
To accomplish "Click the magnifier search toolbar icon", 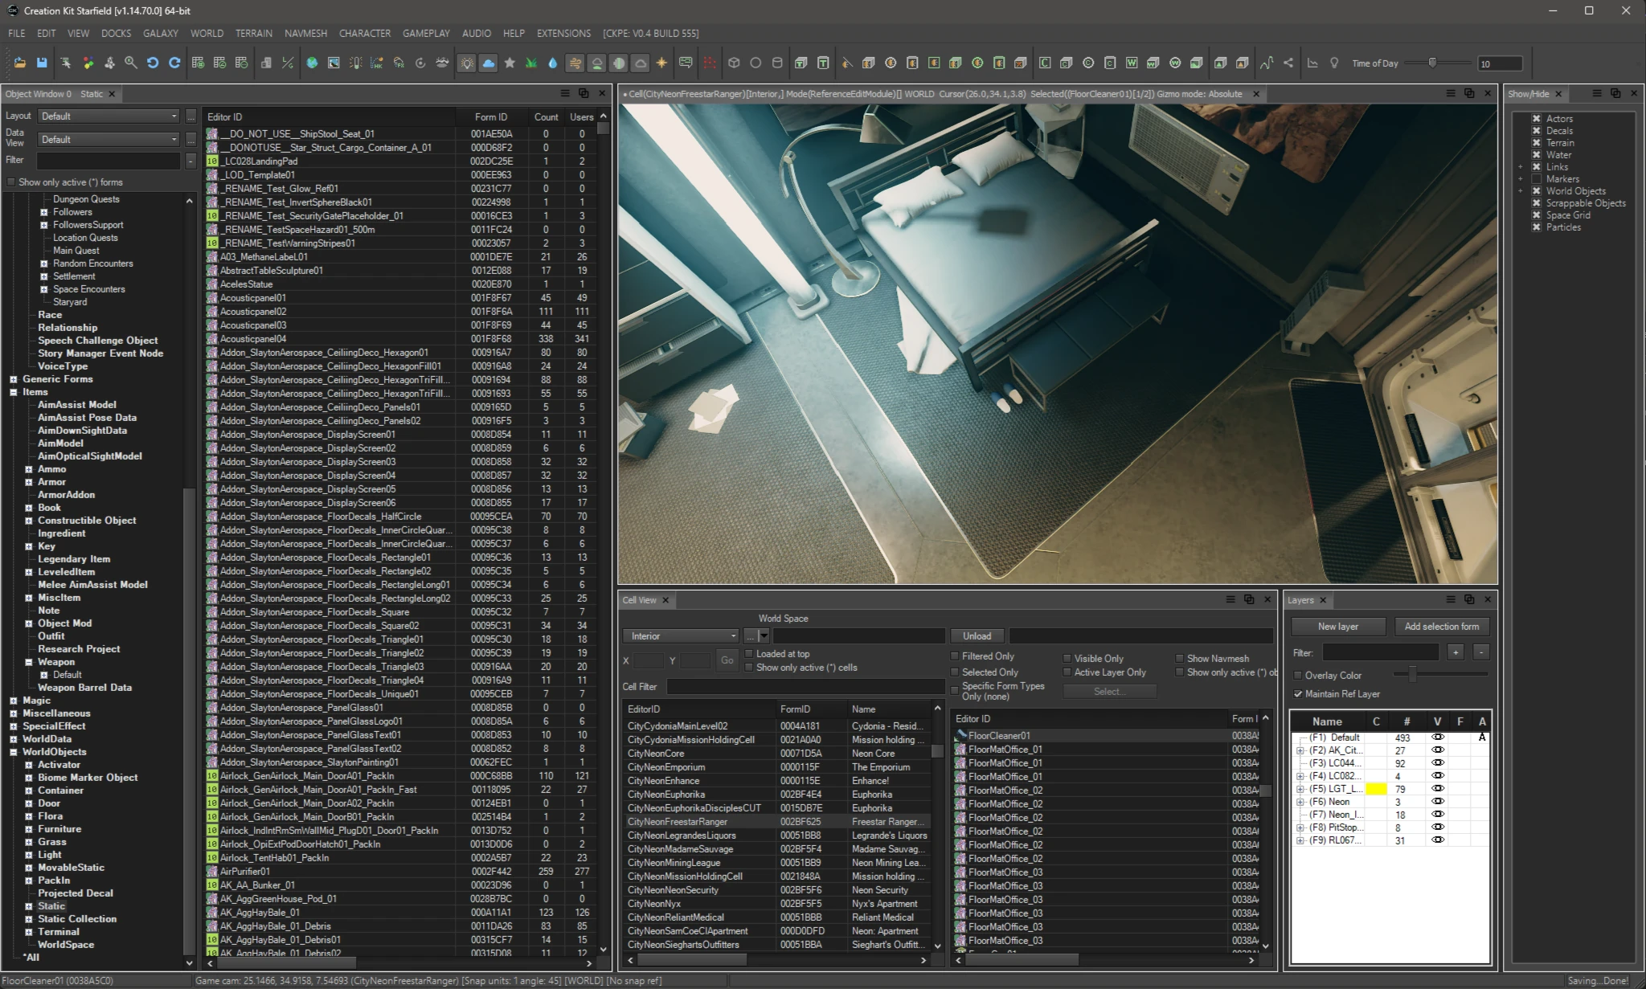I will [130, 63].
